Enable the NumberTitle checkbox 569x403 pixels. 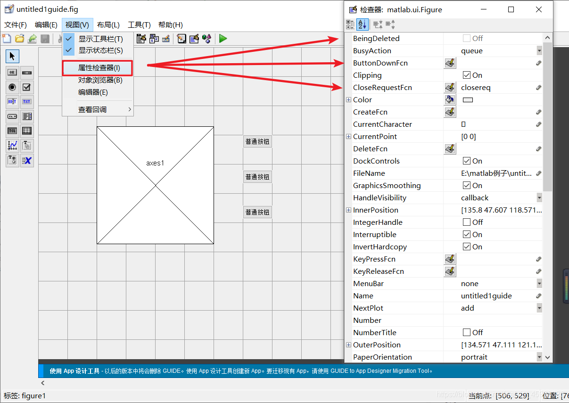pos(467,332)
